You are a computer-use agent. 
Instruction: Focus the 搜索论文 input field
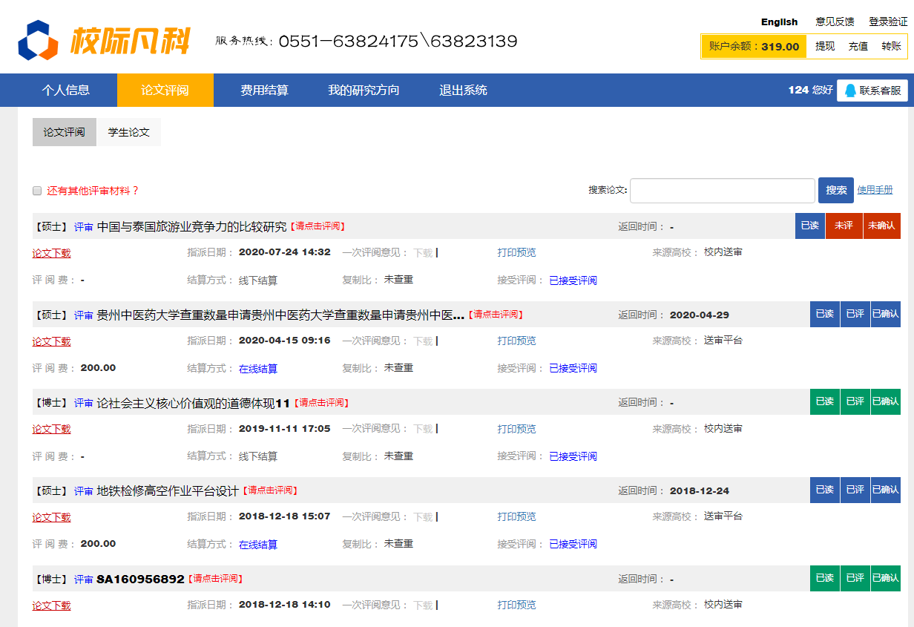[722, 191]
